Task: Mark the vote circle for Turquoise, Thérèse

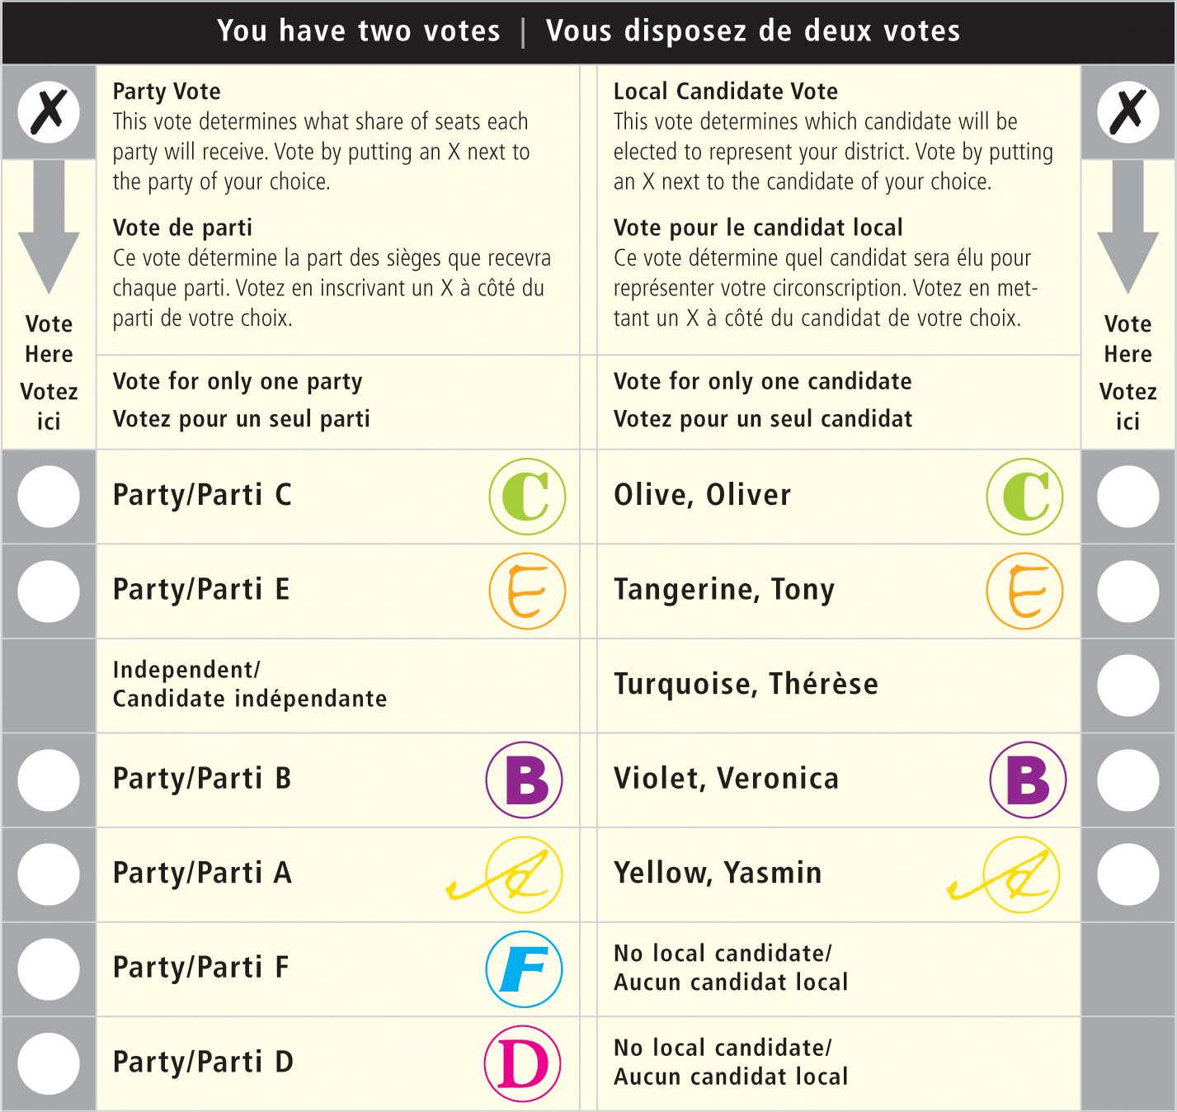Action: point(1128,686)
